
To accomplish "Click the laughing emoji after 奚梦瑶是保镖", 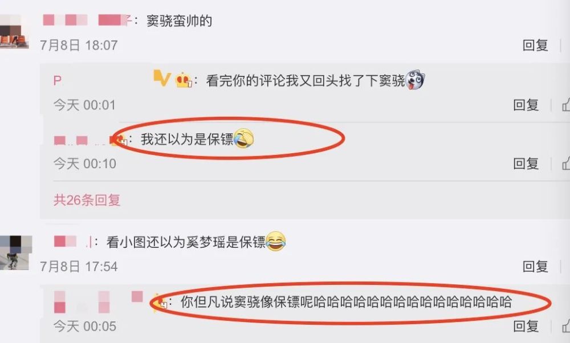I will click(x=275, y=241).
